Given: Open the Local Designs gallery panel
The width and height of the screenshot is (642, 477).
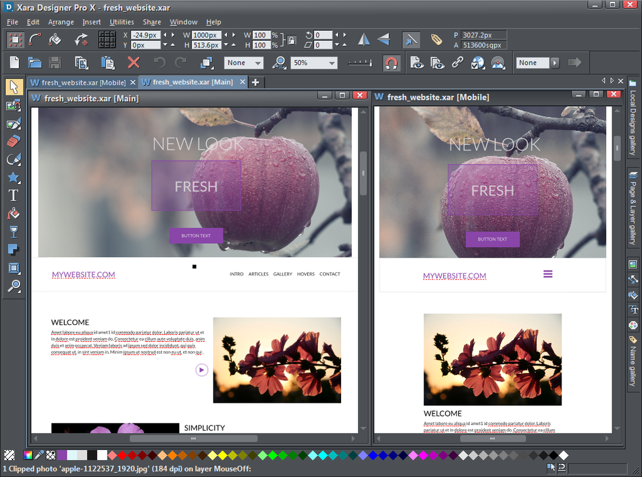Looking at the screenshot, I should point(633,118).
